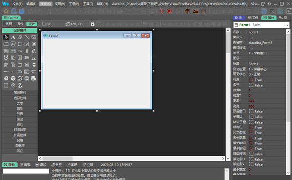Select the pen drawing control
This screenshot has height=180, width=292.
tap(34, 51)
